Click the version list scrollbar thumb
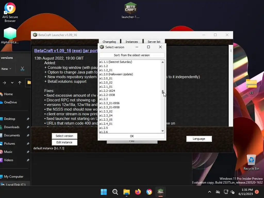 (163, 92)
